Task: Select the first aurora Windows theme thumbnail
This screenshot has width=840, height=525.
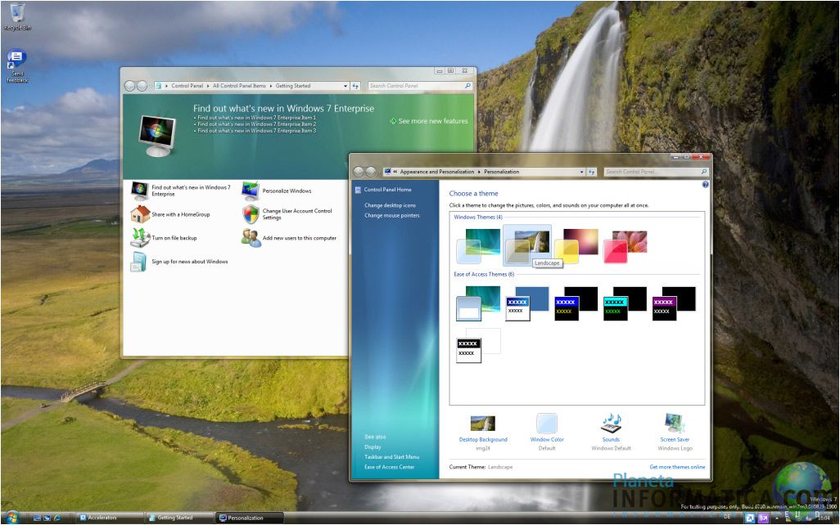Action: point(478,245)
